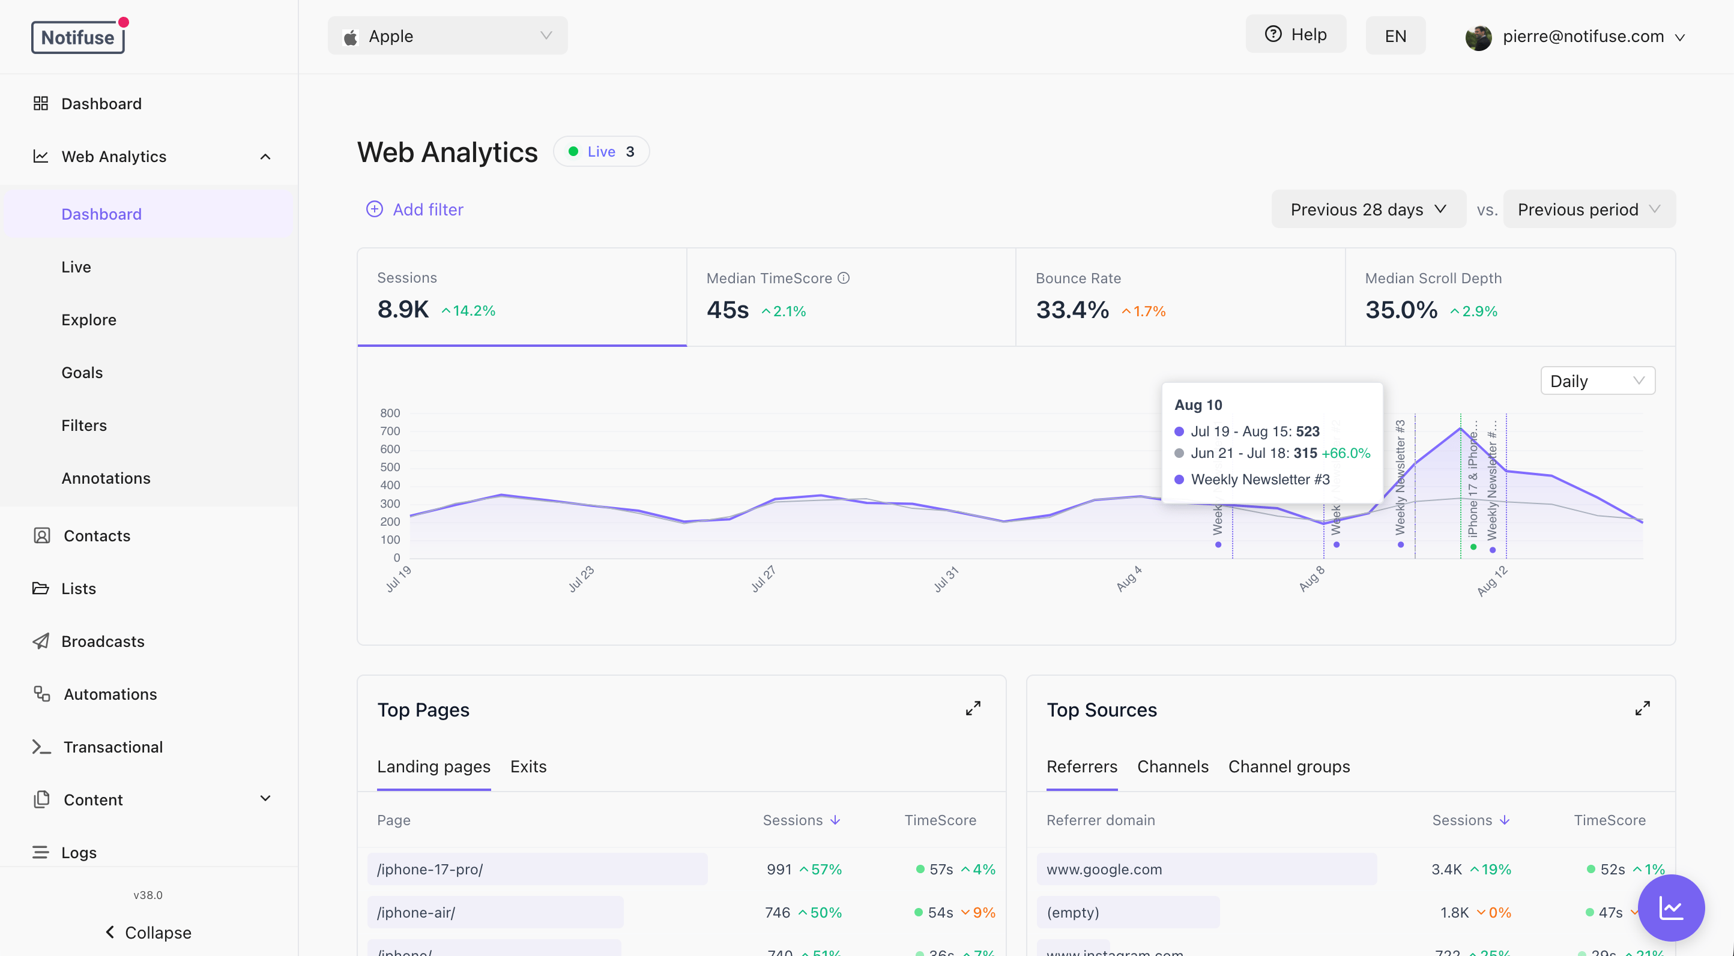
Task: Open the floating analytics chart button
Action: (1671, 907)
